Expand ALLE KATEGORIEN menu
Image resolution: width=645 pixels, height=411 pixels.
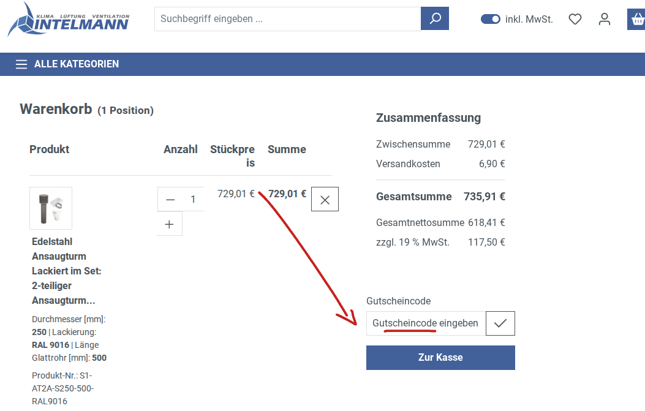click(77, 64)
